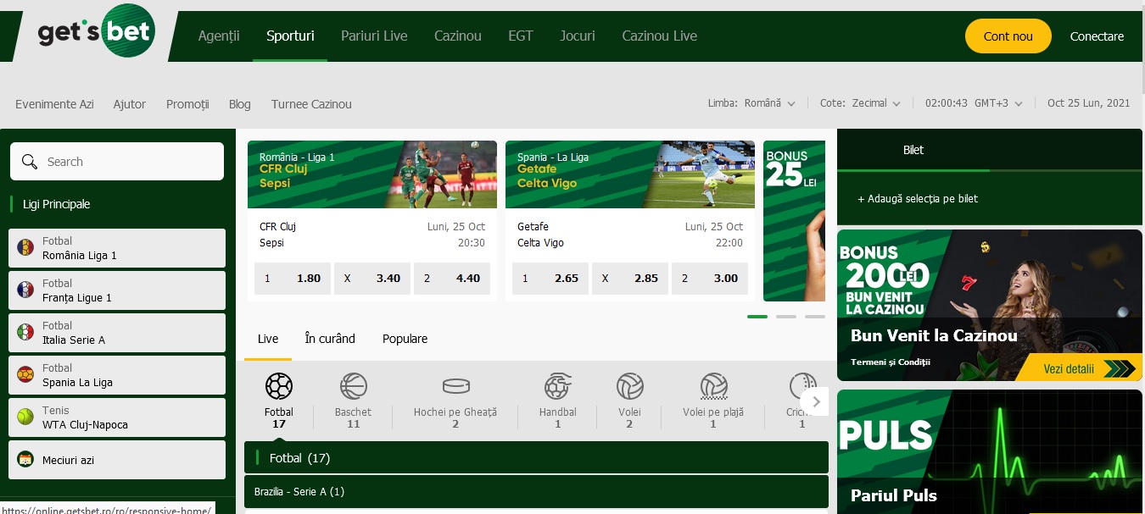The width and height of the screenshot is (1145, 514).
Task: Select the third carousel indicator dot
Action: coord(815,317)
